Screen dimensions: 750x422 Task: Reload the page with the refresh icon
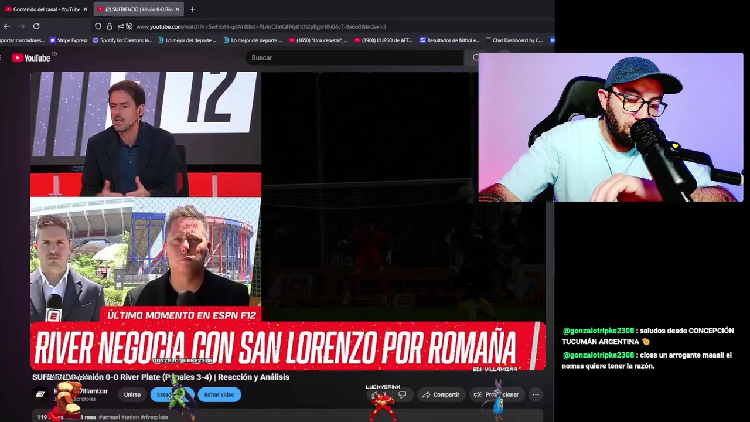coord(36,26)
